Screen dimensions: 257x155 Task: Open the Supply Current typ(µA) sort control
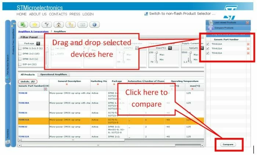[x=202, y=48]
